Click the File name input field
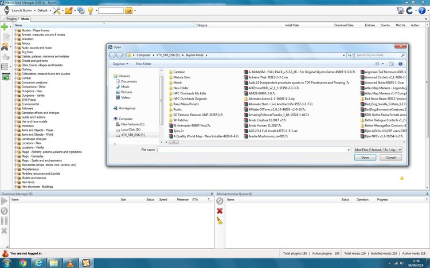Viewport: 430px width, 268px height. 252,150
